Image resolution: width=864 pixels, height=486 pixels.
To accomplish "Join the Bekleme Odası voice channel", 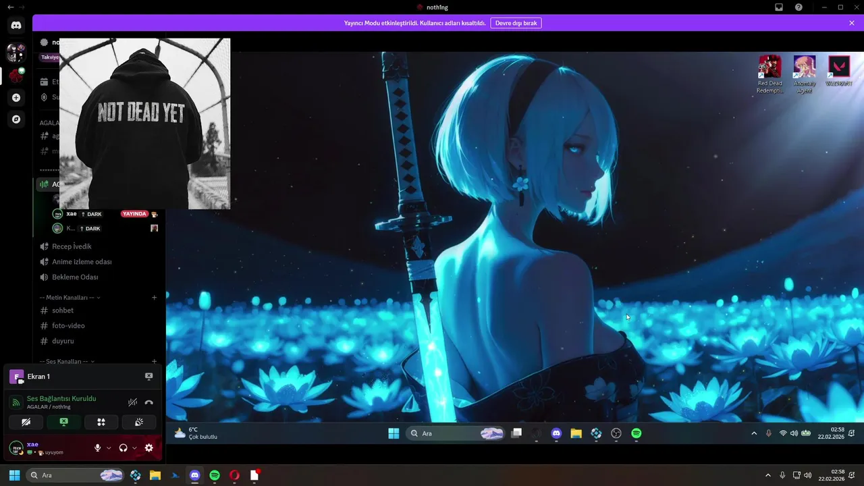I will click(99, 277).
